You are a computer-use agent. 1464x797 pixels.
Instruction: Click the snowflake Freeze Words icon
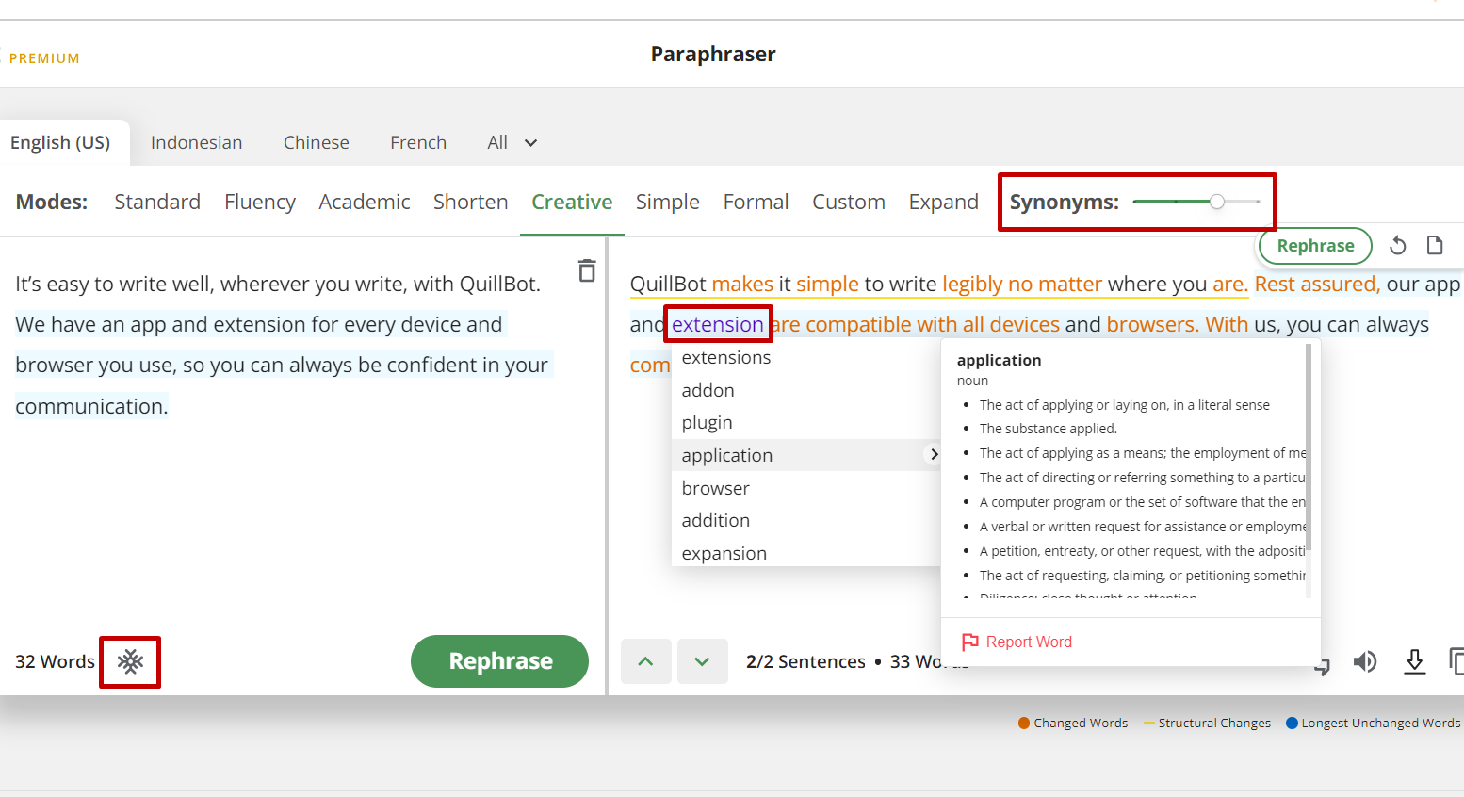click(130, 661)
